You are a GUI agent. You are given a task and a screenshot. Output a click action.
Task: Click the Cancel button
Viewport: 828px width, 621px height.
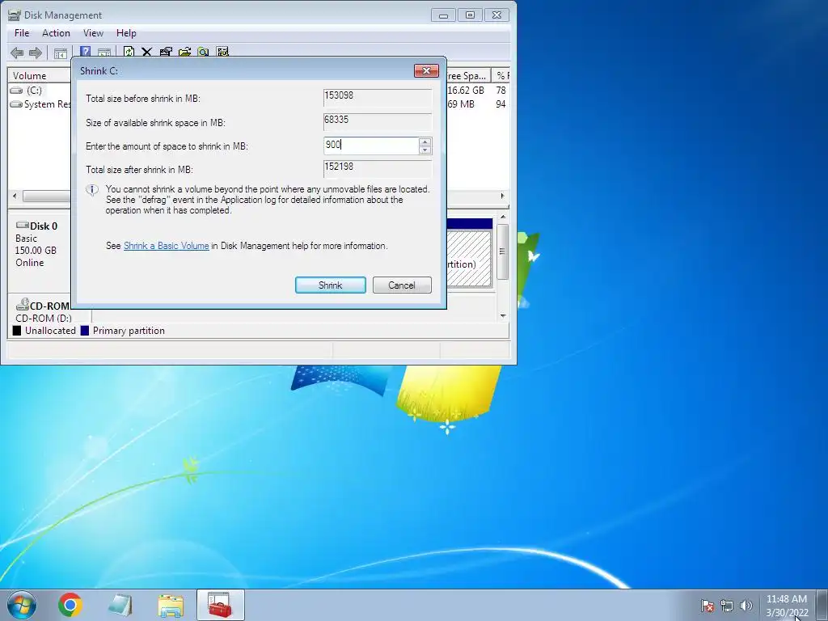coord(402,285)
